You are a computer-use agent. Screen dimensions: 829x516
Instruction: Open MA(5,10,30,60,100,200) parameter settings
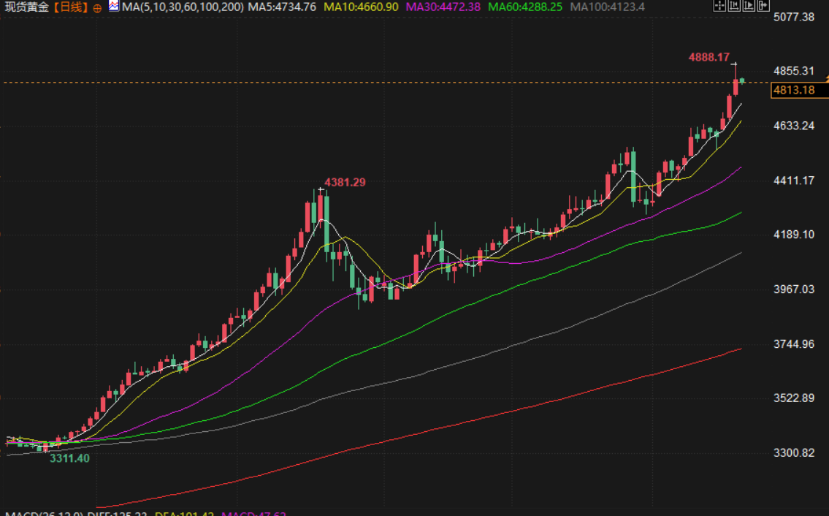click(x=183, y=7)
